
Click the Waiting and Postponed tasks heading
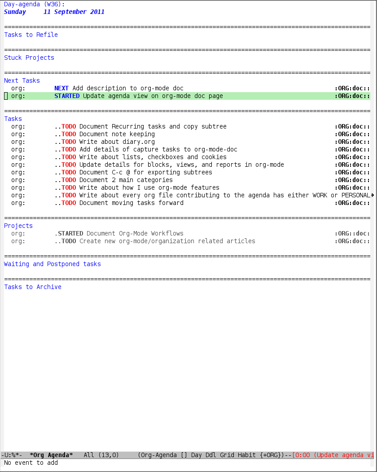(x=53, y=264)
